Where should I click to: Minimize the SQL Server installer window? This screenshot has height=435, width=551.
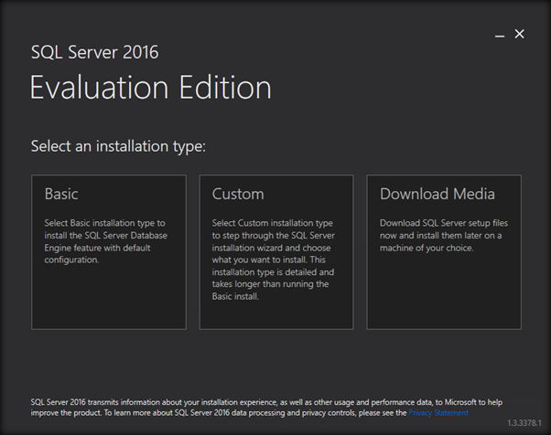pyautogui.click(x=500, y=35)
